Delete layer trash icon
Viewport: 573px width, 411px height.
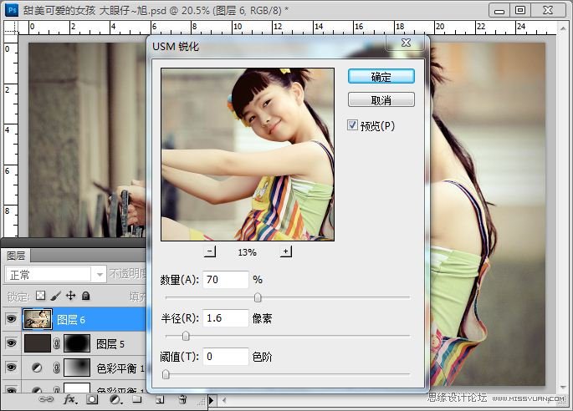(x=182, y=399)
